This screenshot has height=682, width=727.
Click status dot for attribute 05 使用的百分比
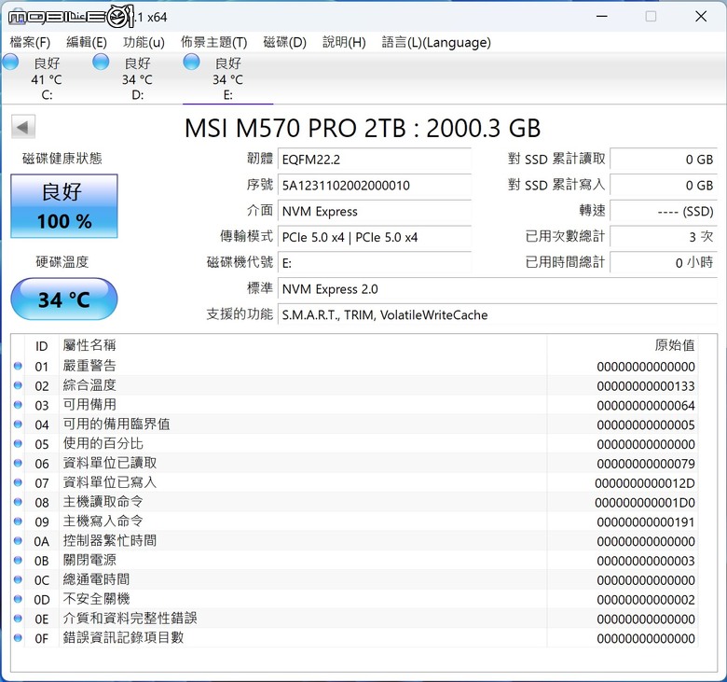pyautogui.click(x=18, y=443)
